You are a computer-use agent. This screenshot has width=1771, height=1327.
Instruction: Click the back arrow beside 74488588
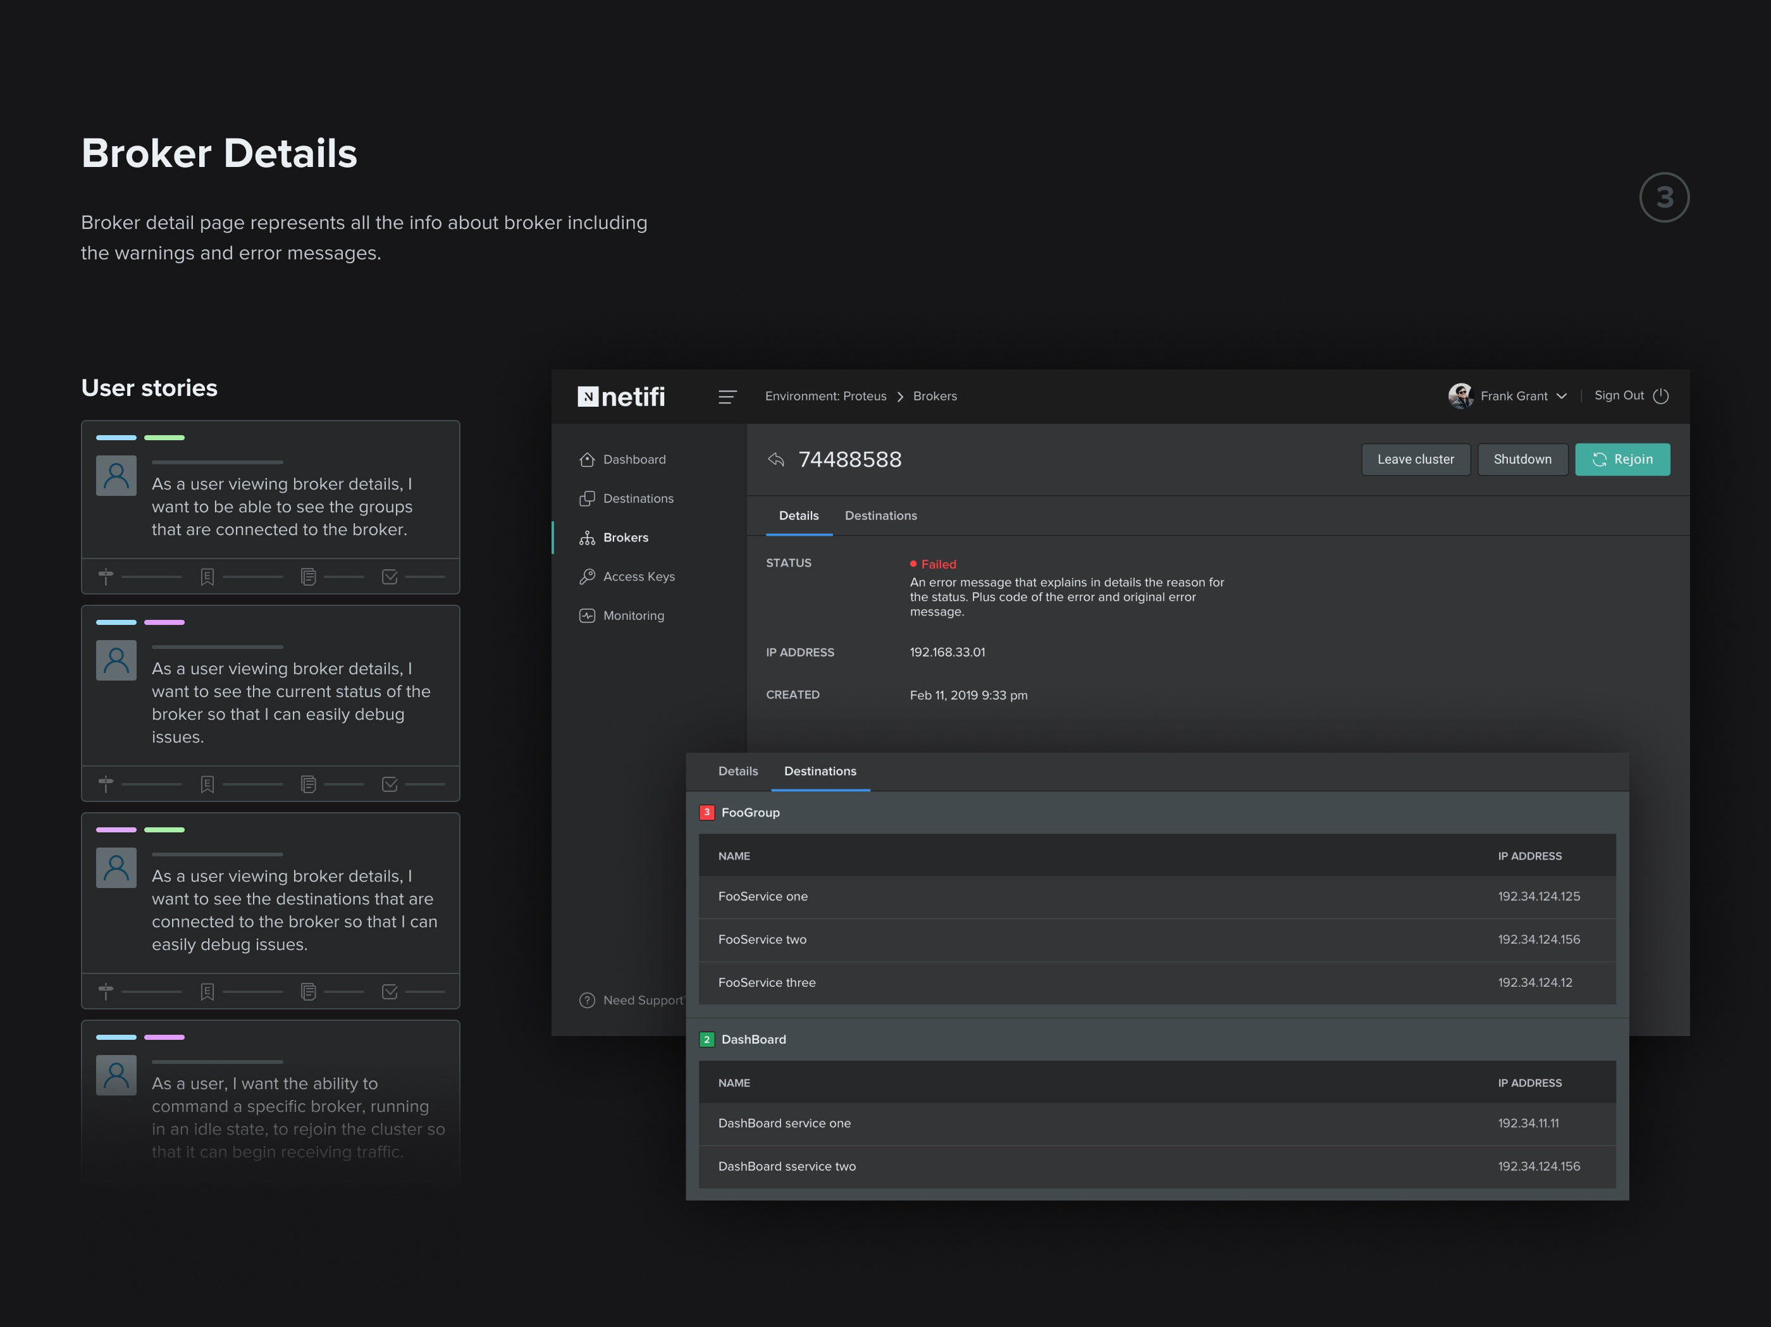pyautogui.click(x=776, y=460)
